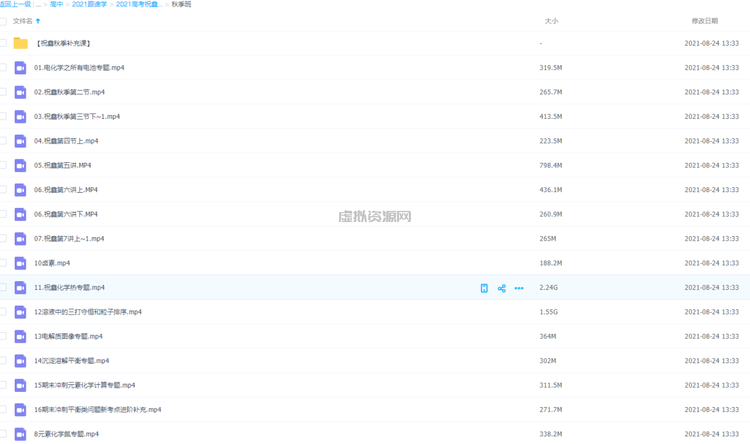Click video icon for 01.电化学之所有电池专题.mp4
The height and width of the screenshot is (444, 750).
(x=21, y=67)
